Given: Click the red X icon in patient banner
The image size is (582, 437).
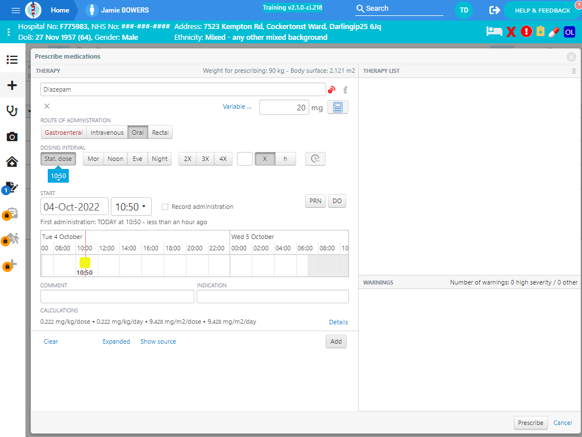Looking at the screenshot, I should click(x=511, y=32).
